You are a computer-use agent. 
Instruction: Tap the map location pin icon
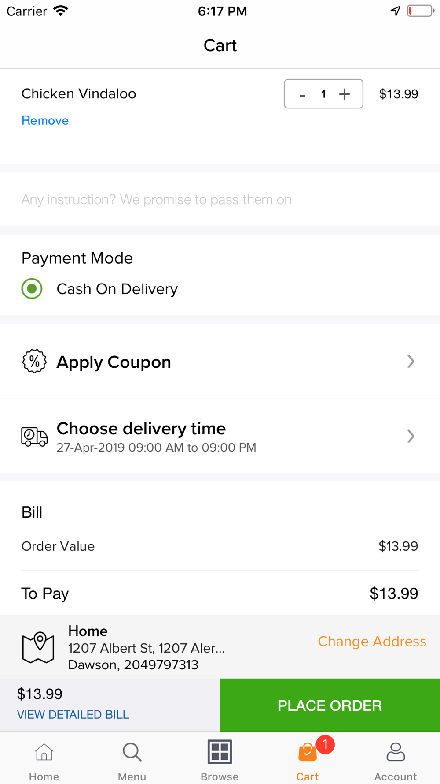point(38,647)
